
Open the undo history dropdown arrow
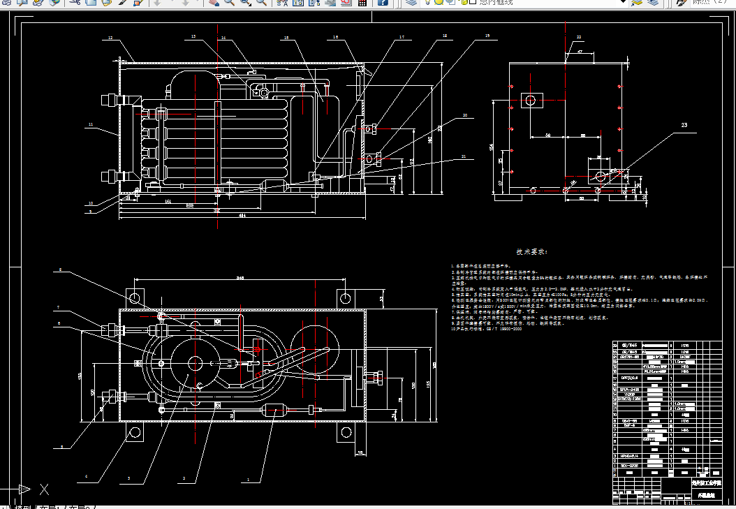point(172,2)
